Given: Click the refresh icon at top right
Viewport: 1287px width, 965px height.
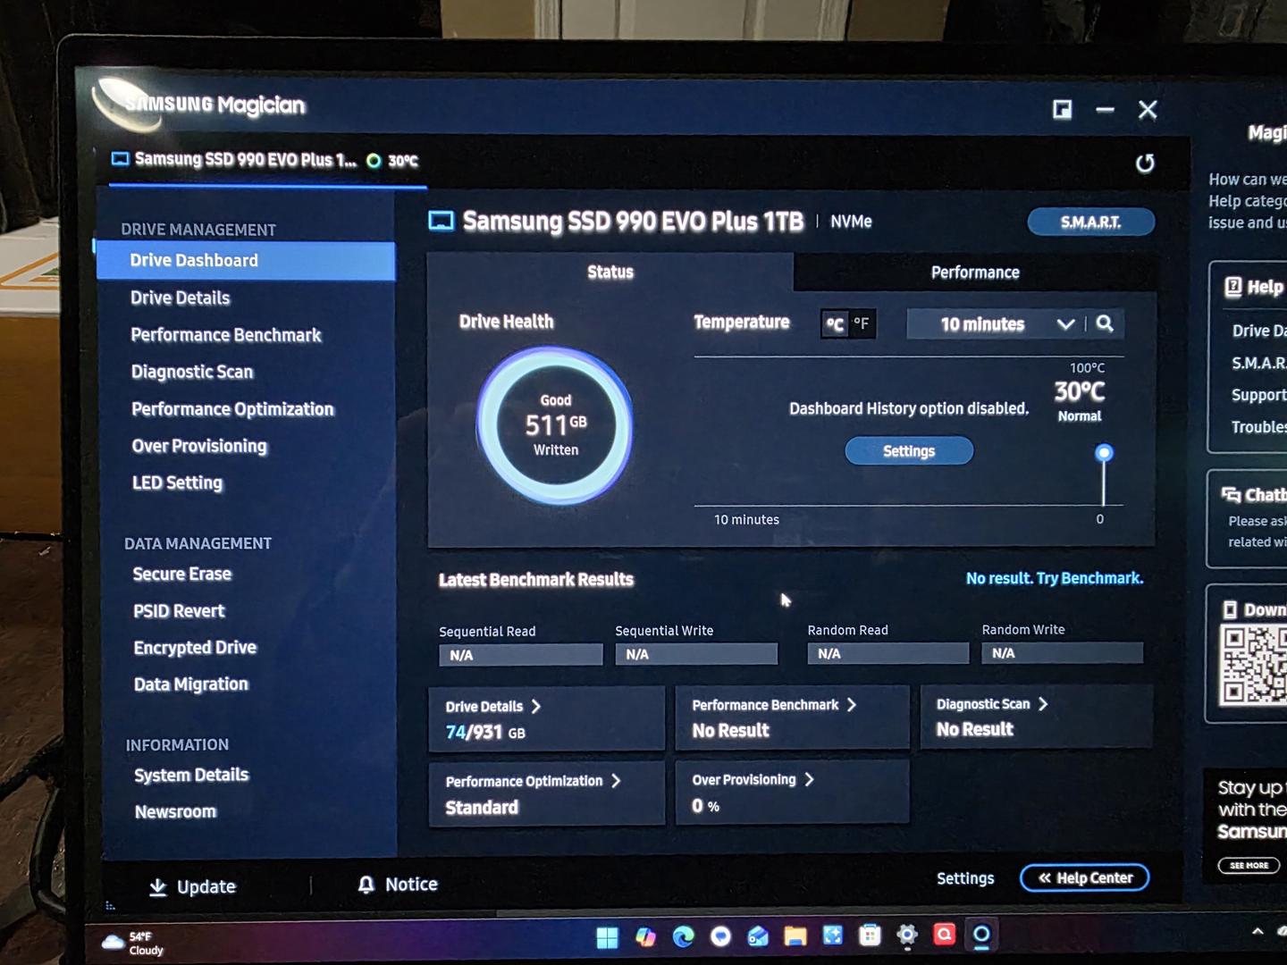Looking at the screenshot, I should [x=1145, y=164].
